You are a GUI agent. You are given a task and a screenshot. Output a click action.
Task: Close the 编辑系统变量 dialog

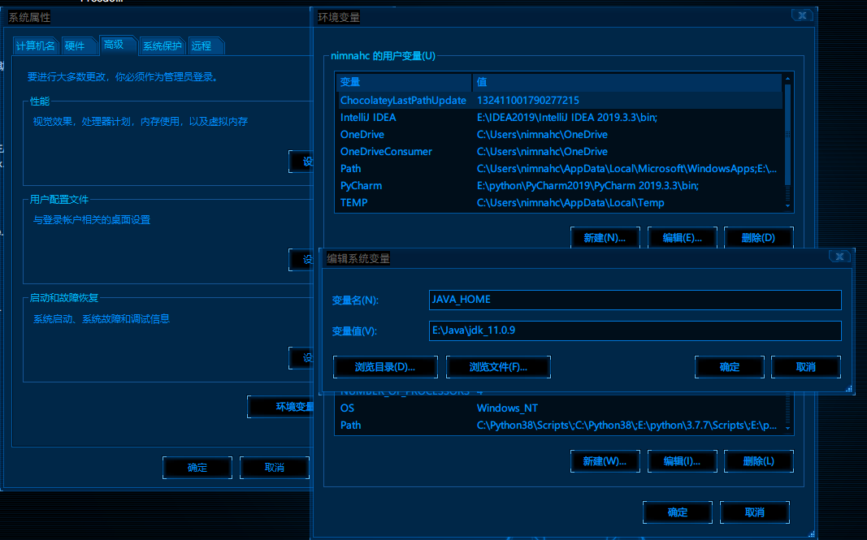839,257
